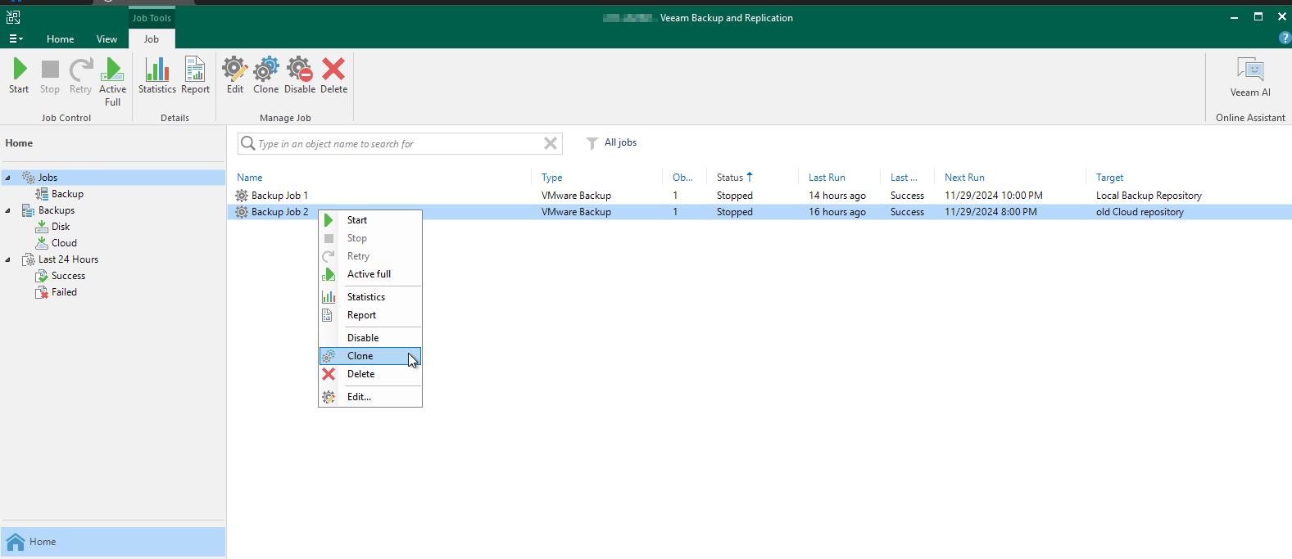Run Active Full from the ribbon
Image resolution: width=1292 pixels, height=559 pixels.
tap(113, 82)
